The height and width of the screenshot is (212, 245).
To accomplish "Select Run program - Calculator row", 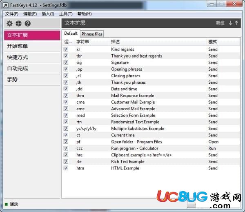I will [151, 148].
